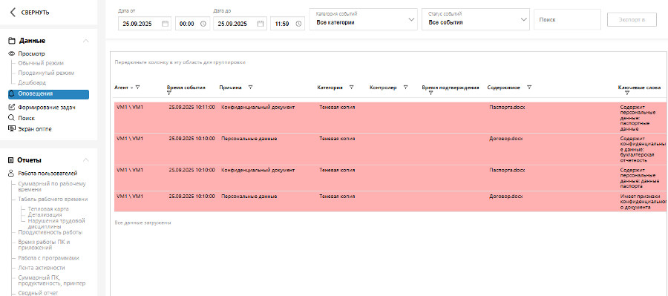
Task: Click the magnifier icon beside Поиск
Action: pyautogui.click(x=11, y=118)
